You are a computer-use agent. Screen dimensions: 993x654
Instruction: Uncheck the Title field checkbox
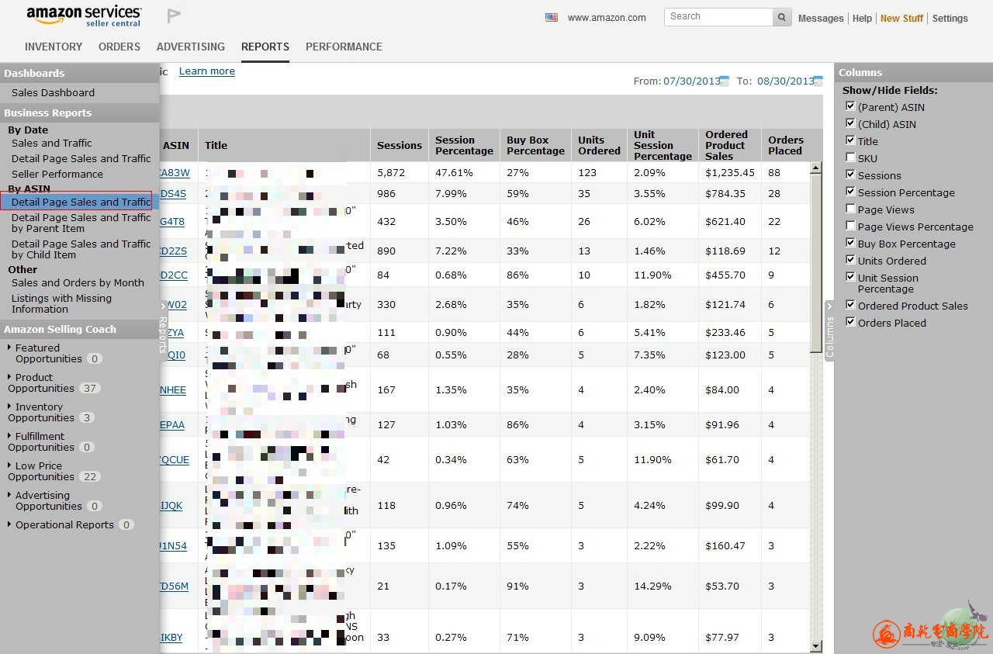(850, 140)
